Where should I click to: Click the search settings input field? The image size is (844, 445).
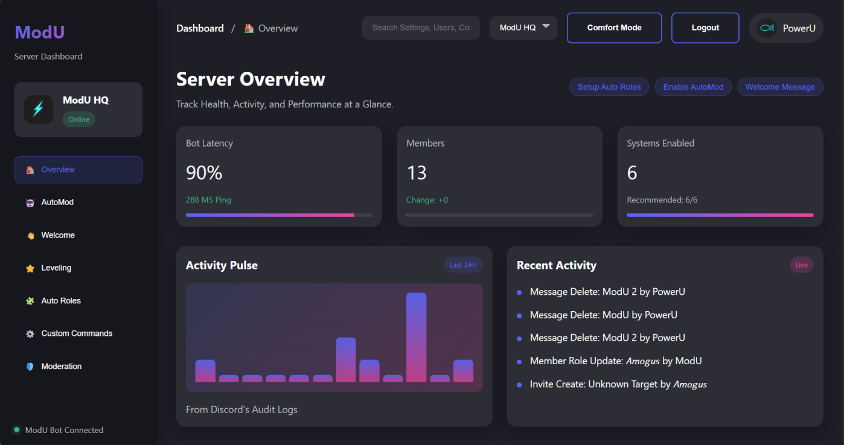coord(421,28)
